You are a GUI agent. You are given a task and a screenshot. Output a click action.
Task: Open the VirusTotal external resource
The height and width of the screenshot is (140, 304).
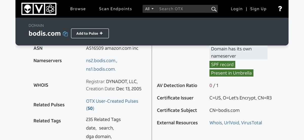pos(251,123)
